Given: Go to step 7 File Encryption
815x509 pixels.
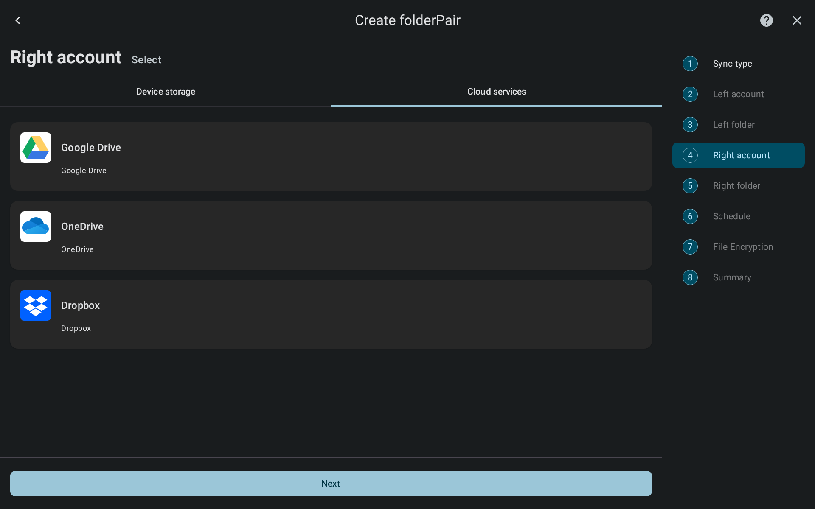Looking at the screenshot, I should point(739,247).
